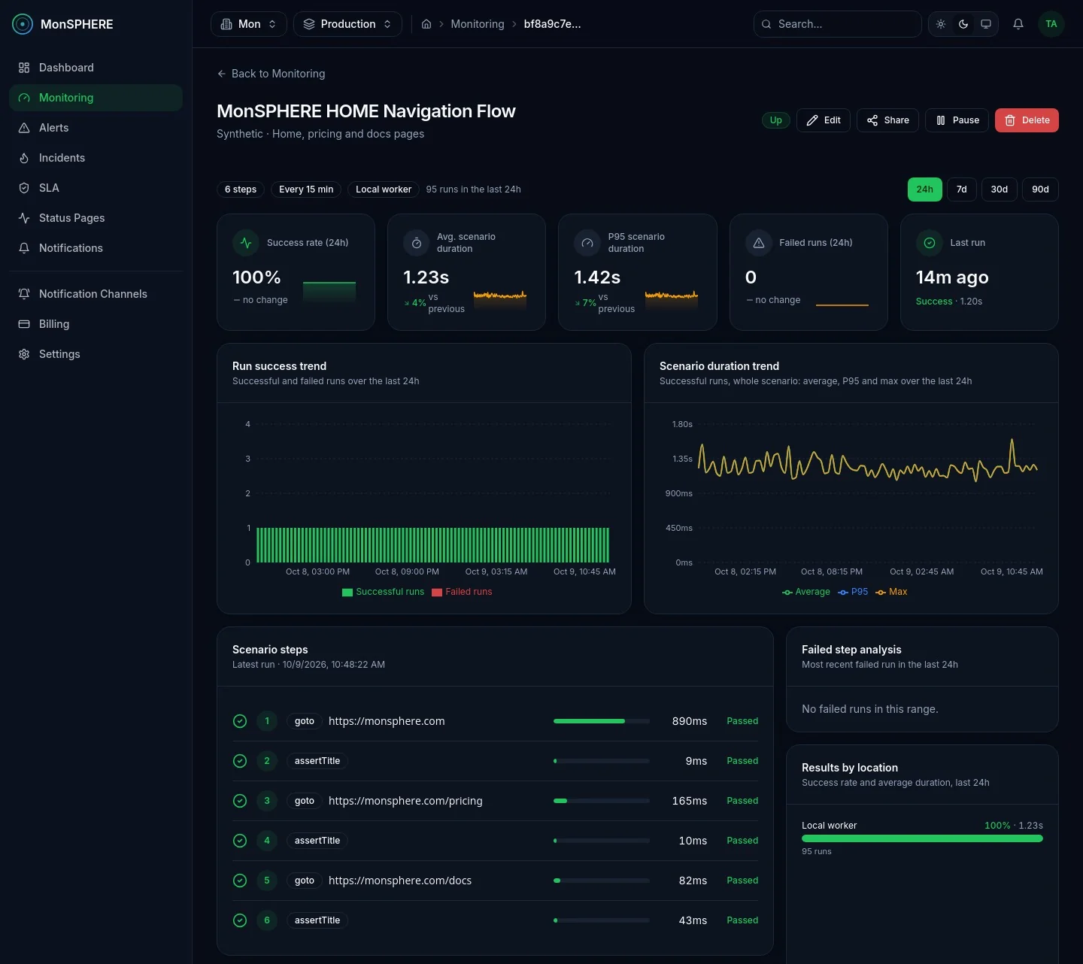Open the Mon organization dropdown
Screen dimensions: 1083x964
point(249,24)
